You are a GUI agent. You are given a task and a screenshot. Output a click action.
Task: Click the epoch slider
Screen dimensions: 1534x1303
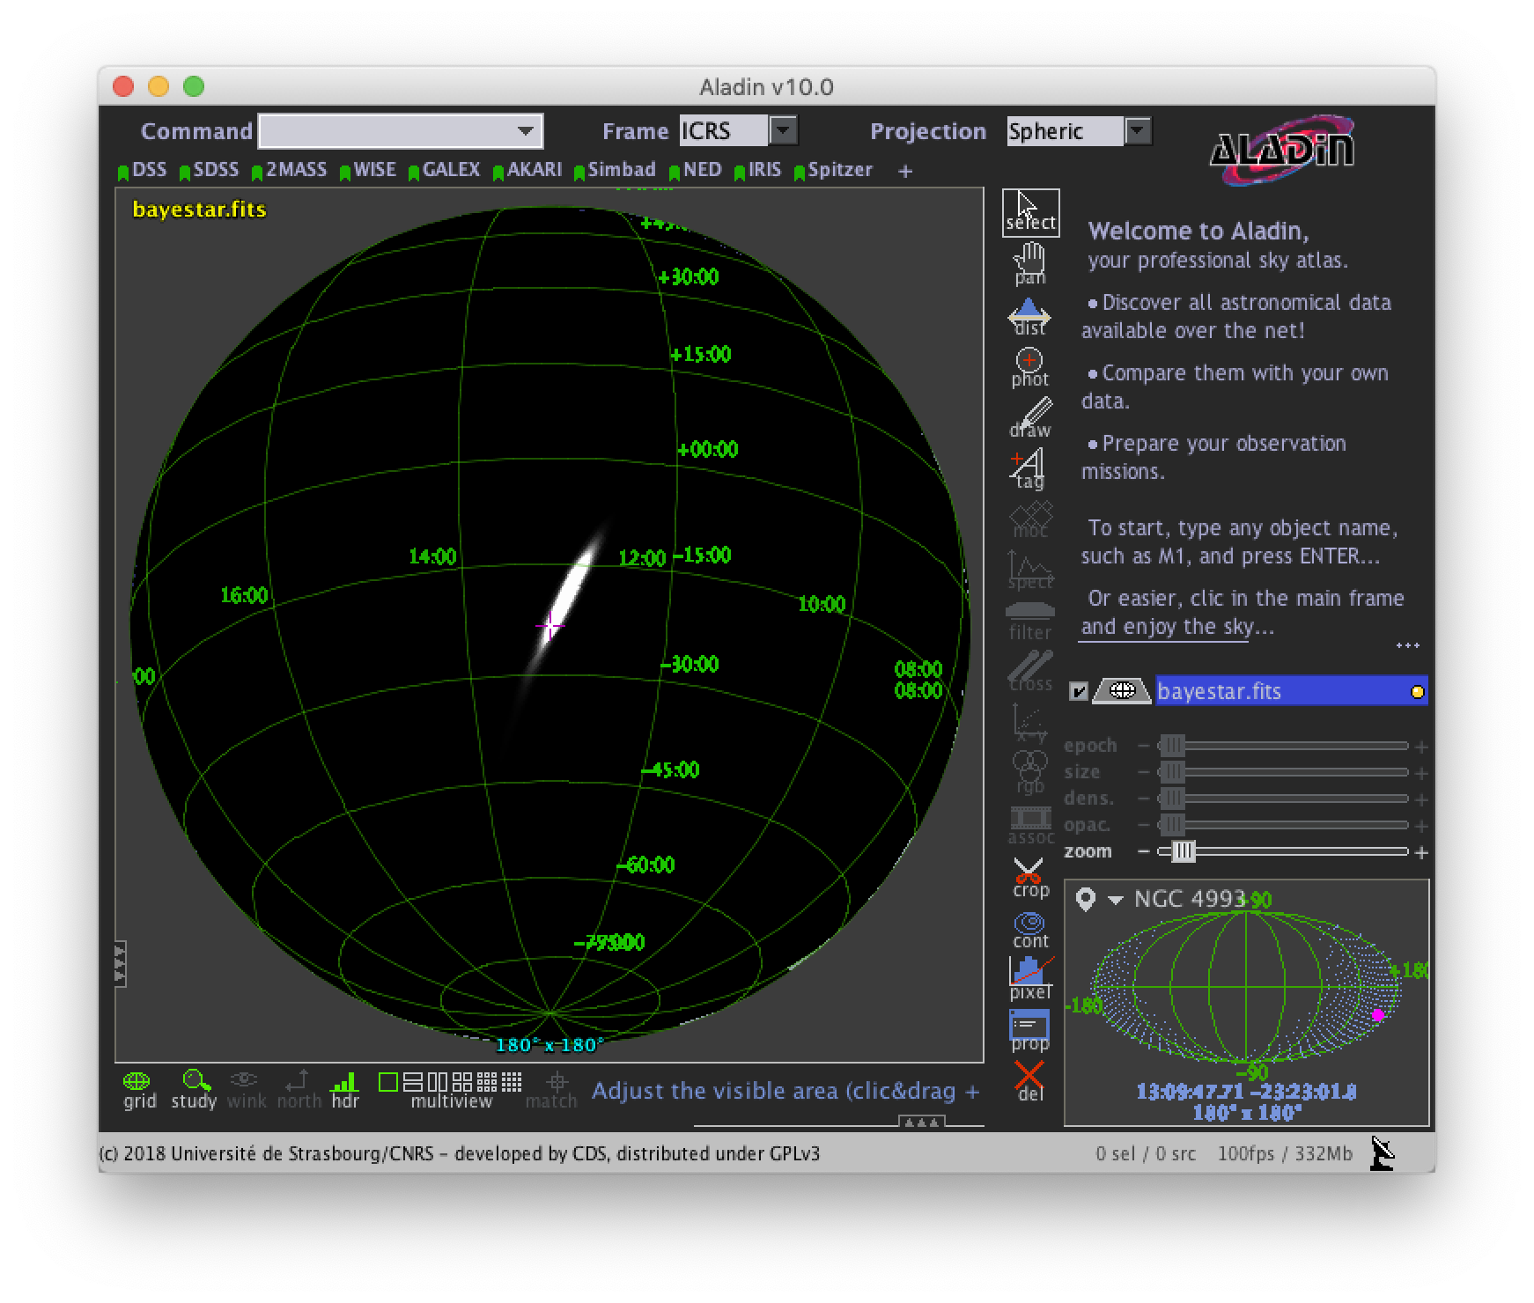pos(1283,746)
